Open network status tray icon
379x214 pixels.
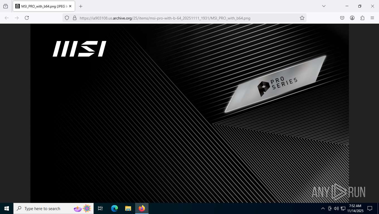click(x=343, y=208)
